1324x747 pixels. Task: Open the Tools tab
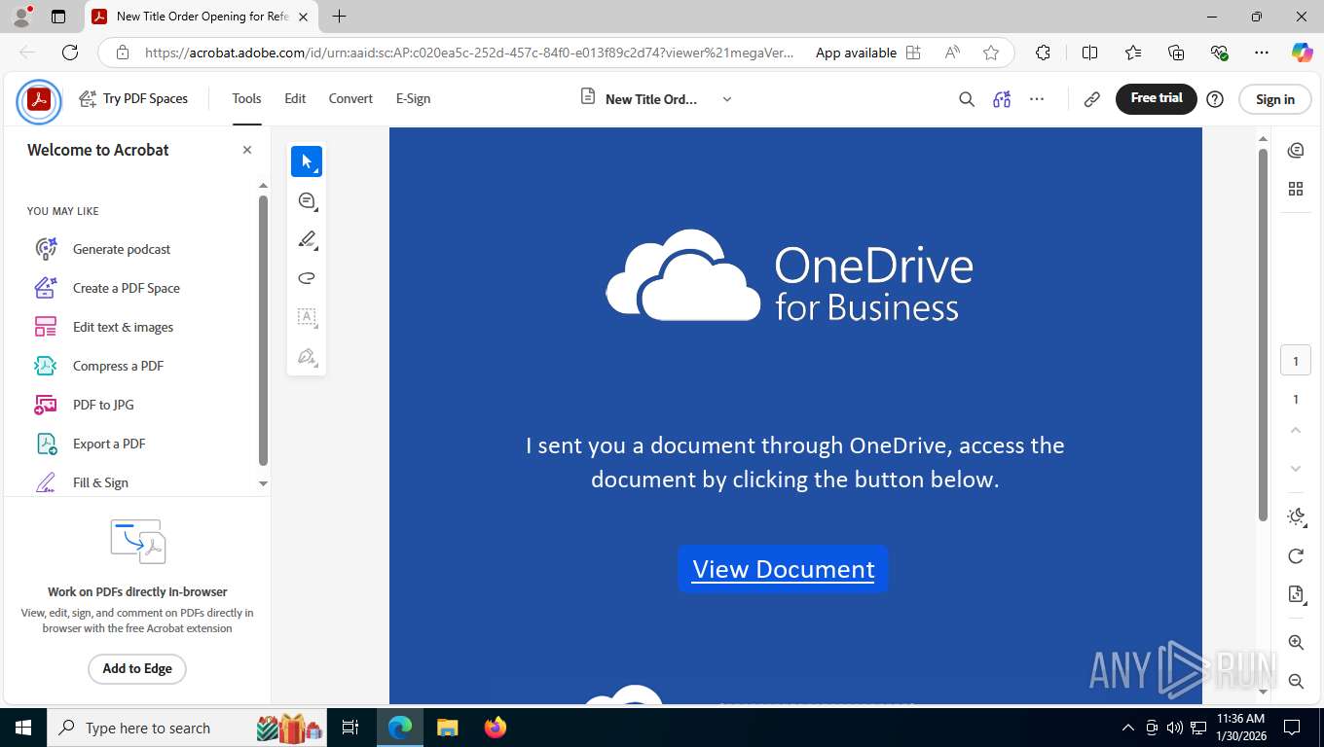[x=246, y=98]
